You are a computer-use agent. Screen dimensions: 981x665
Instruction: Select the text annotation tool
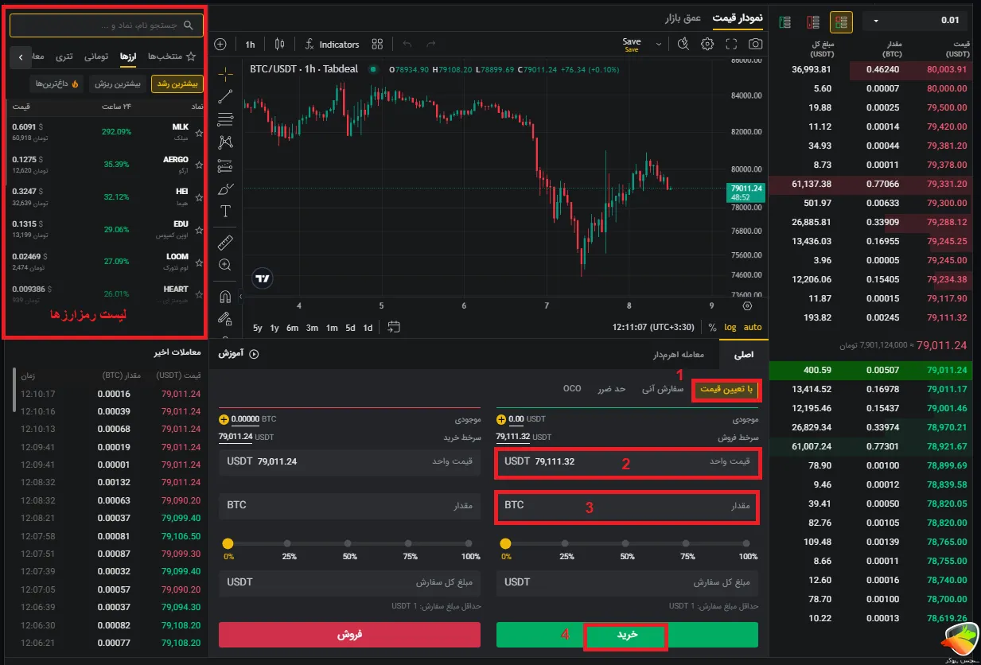(x=225, y=212)
